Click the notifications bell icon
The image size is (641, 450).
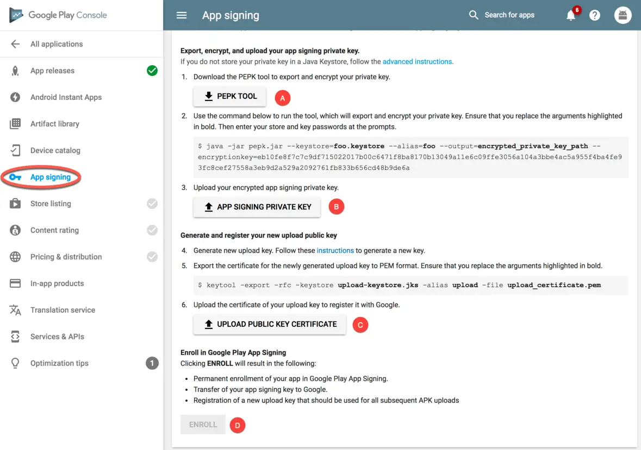point(571,16)
